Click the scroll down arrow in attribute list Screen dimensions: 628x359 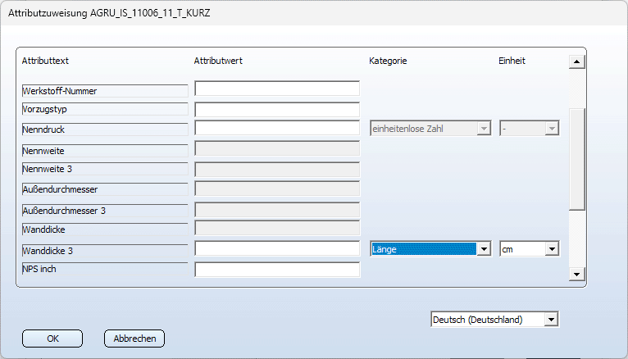pos(576,275)
